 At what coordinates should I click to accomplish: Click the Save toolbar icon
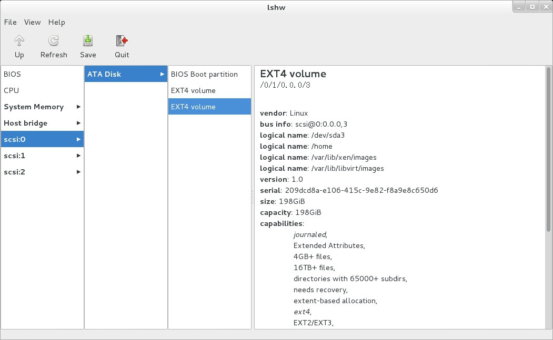point(88,41)
